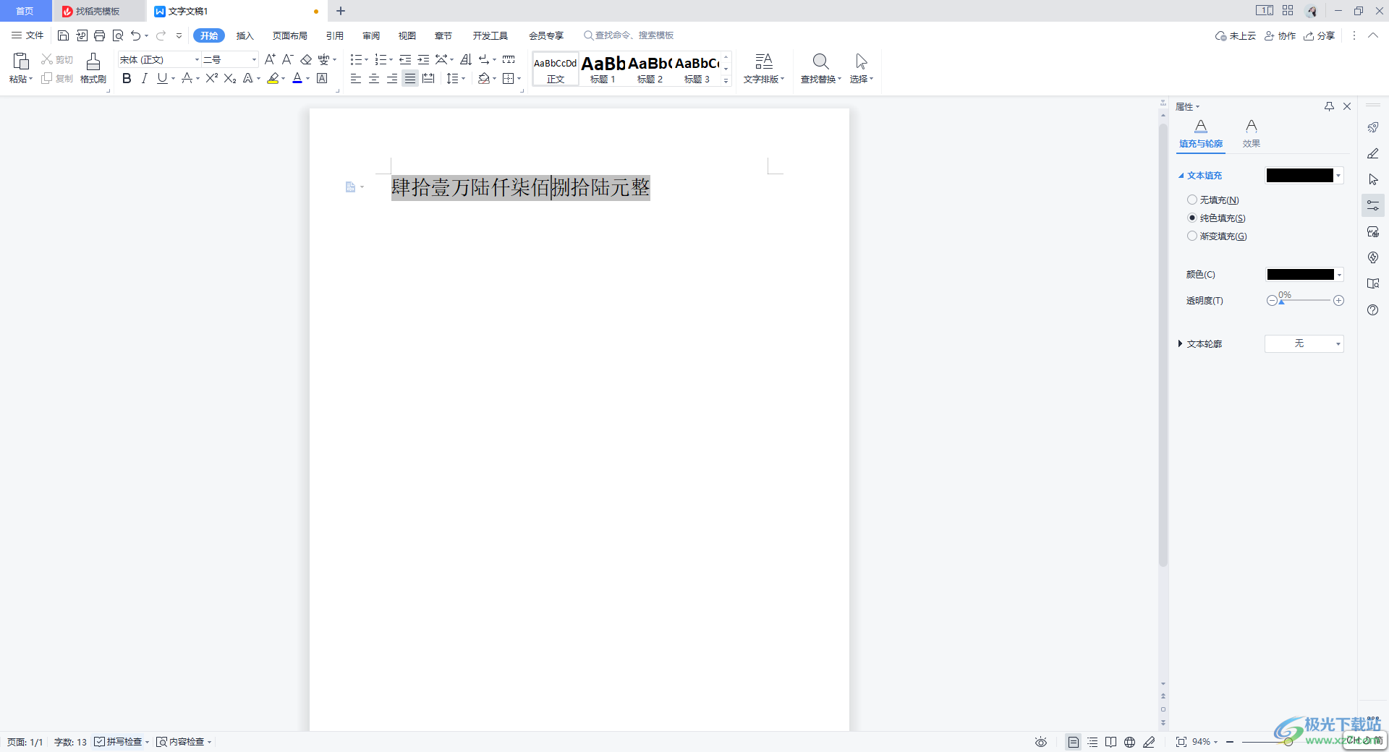The image size is (1389, 752).
Task: Toggle Italic formatting
Action: 144,78
